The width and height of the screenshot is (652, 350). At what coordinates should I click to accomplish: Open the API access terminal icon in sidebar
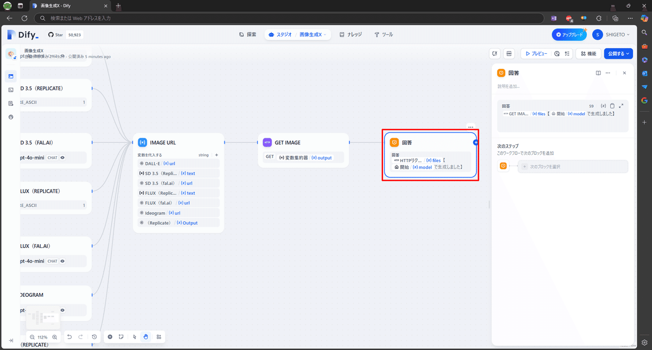point(11,90)
